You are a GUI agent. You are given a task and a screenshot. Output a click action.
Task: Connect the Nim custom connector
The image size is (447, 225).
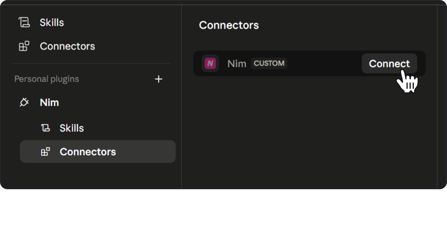[389, 64]
